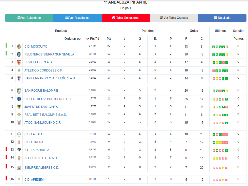Sort table by E. column header
Image resolution: width=248 pixels, height=186 pixels.
pos(155,39)
